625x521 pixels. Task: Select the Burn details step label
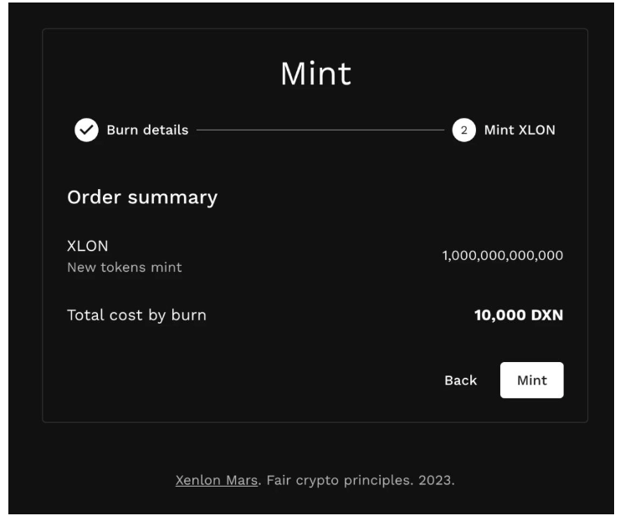click(x=147, y=130)
